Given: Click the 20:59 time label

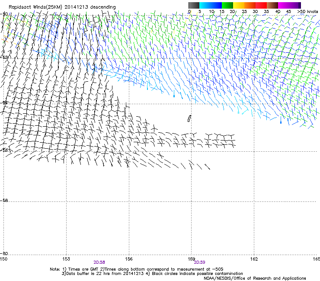Looking at the screenshot, I should coord(200,262).
